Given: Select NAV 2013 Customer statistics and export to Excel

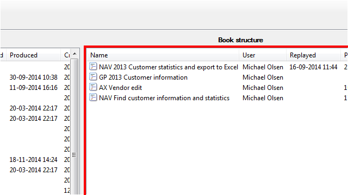Looking at the screenshot, I should [x=169, y=67].
